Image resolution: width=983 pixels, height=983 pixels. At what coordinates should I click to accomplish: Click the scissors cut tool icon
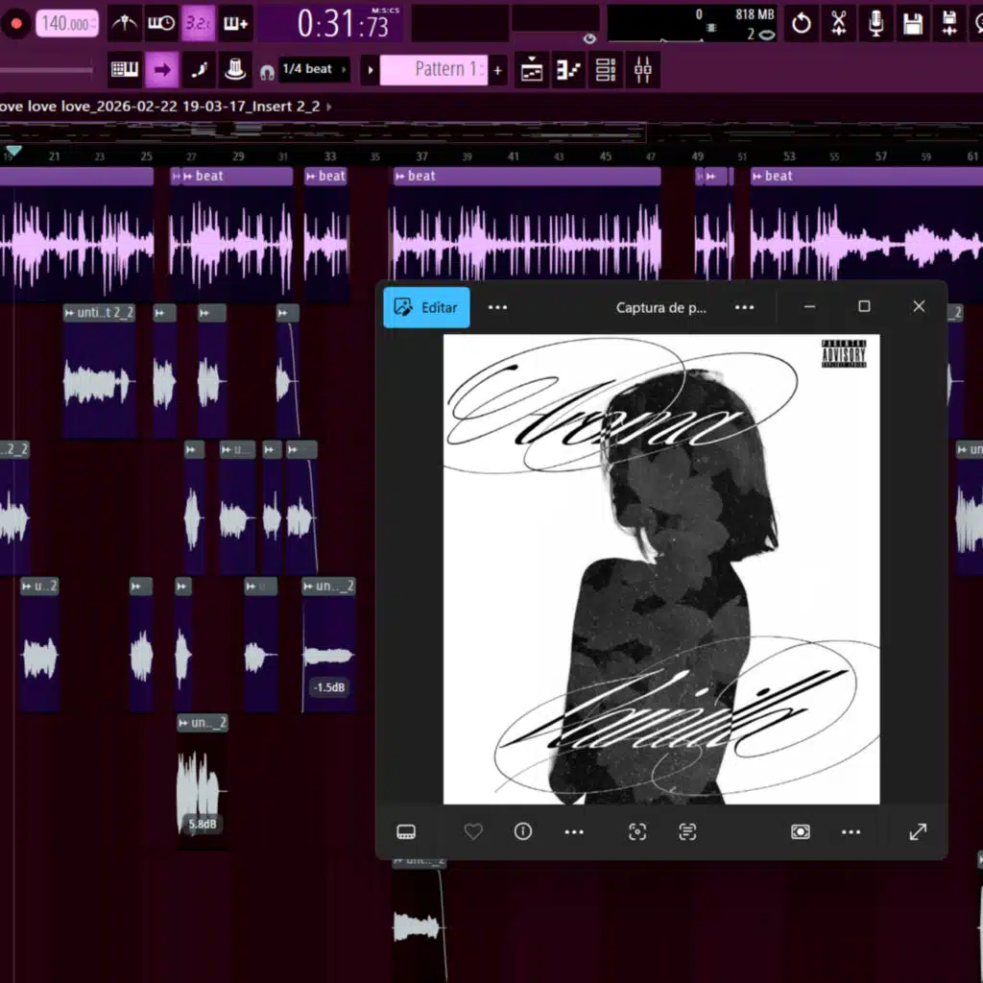coord(838,23)
